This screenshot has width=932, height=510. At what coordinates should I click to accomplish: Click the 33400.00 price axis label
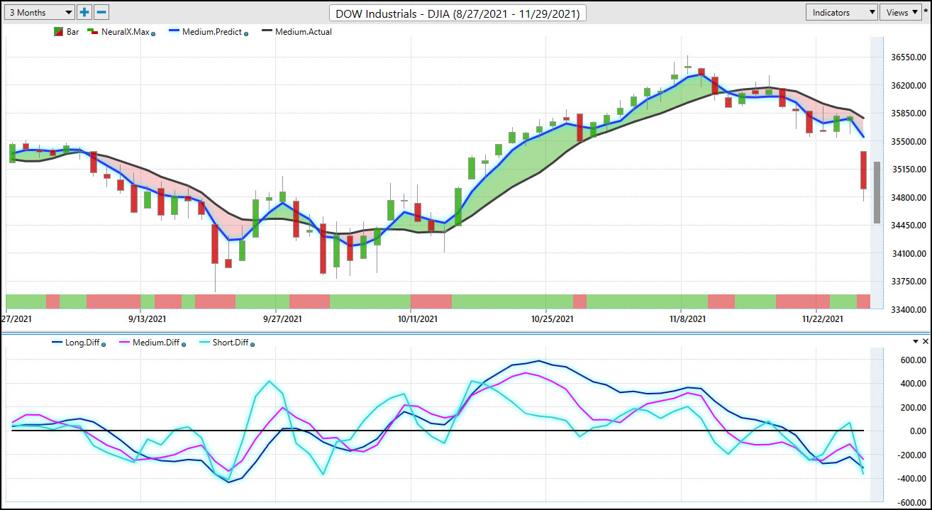pos(909,309)
